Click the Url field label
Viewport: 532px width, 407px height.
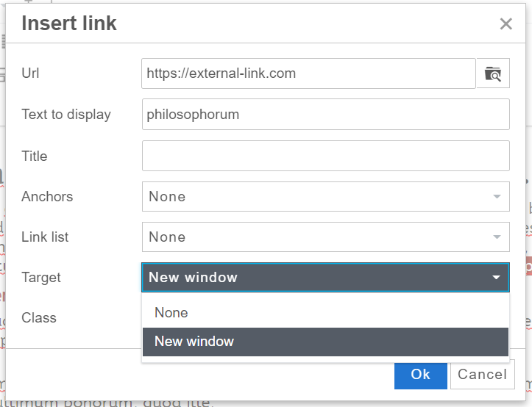30,73
